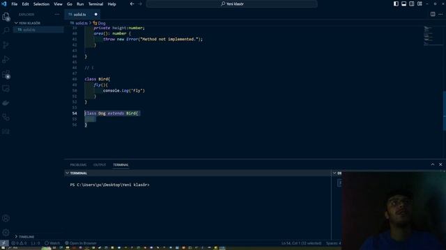Open the Run and Debug view
Image resolution: width=446 pixels, height=250 pixels.
(x=6, y=59)
